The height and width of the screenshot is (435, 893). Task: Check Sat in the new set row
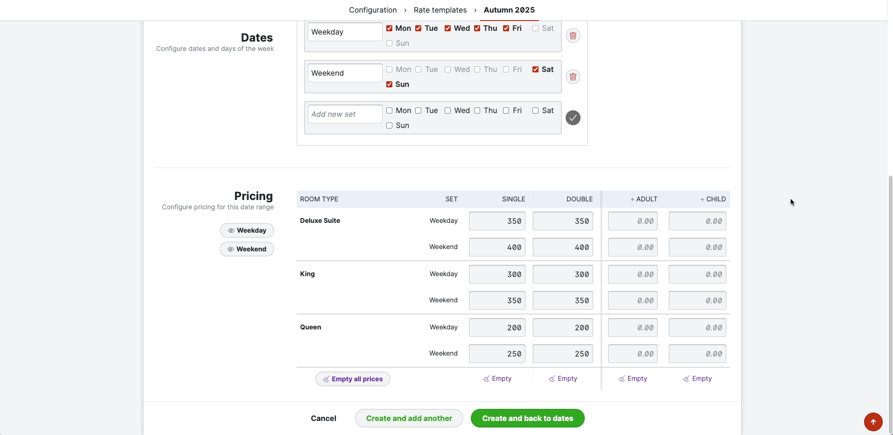pyautogui.click(x=536, y=111)
